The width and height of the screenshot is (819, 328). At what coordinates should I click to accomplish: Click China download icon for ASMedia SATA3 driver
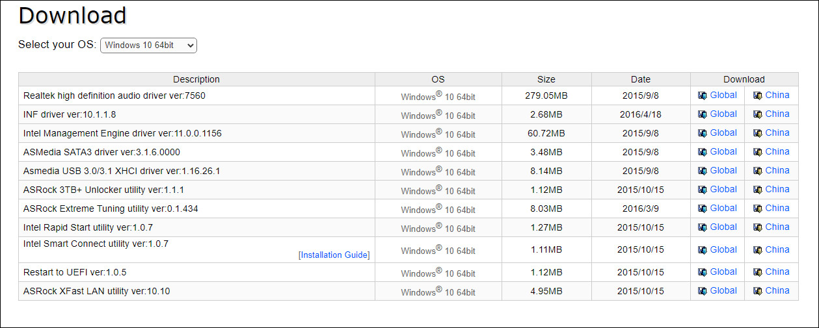pos(757,152)
